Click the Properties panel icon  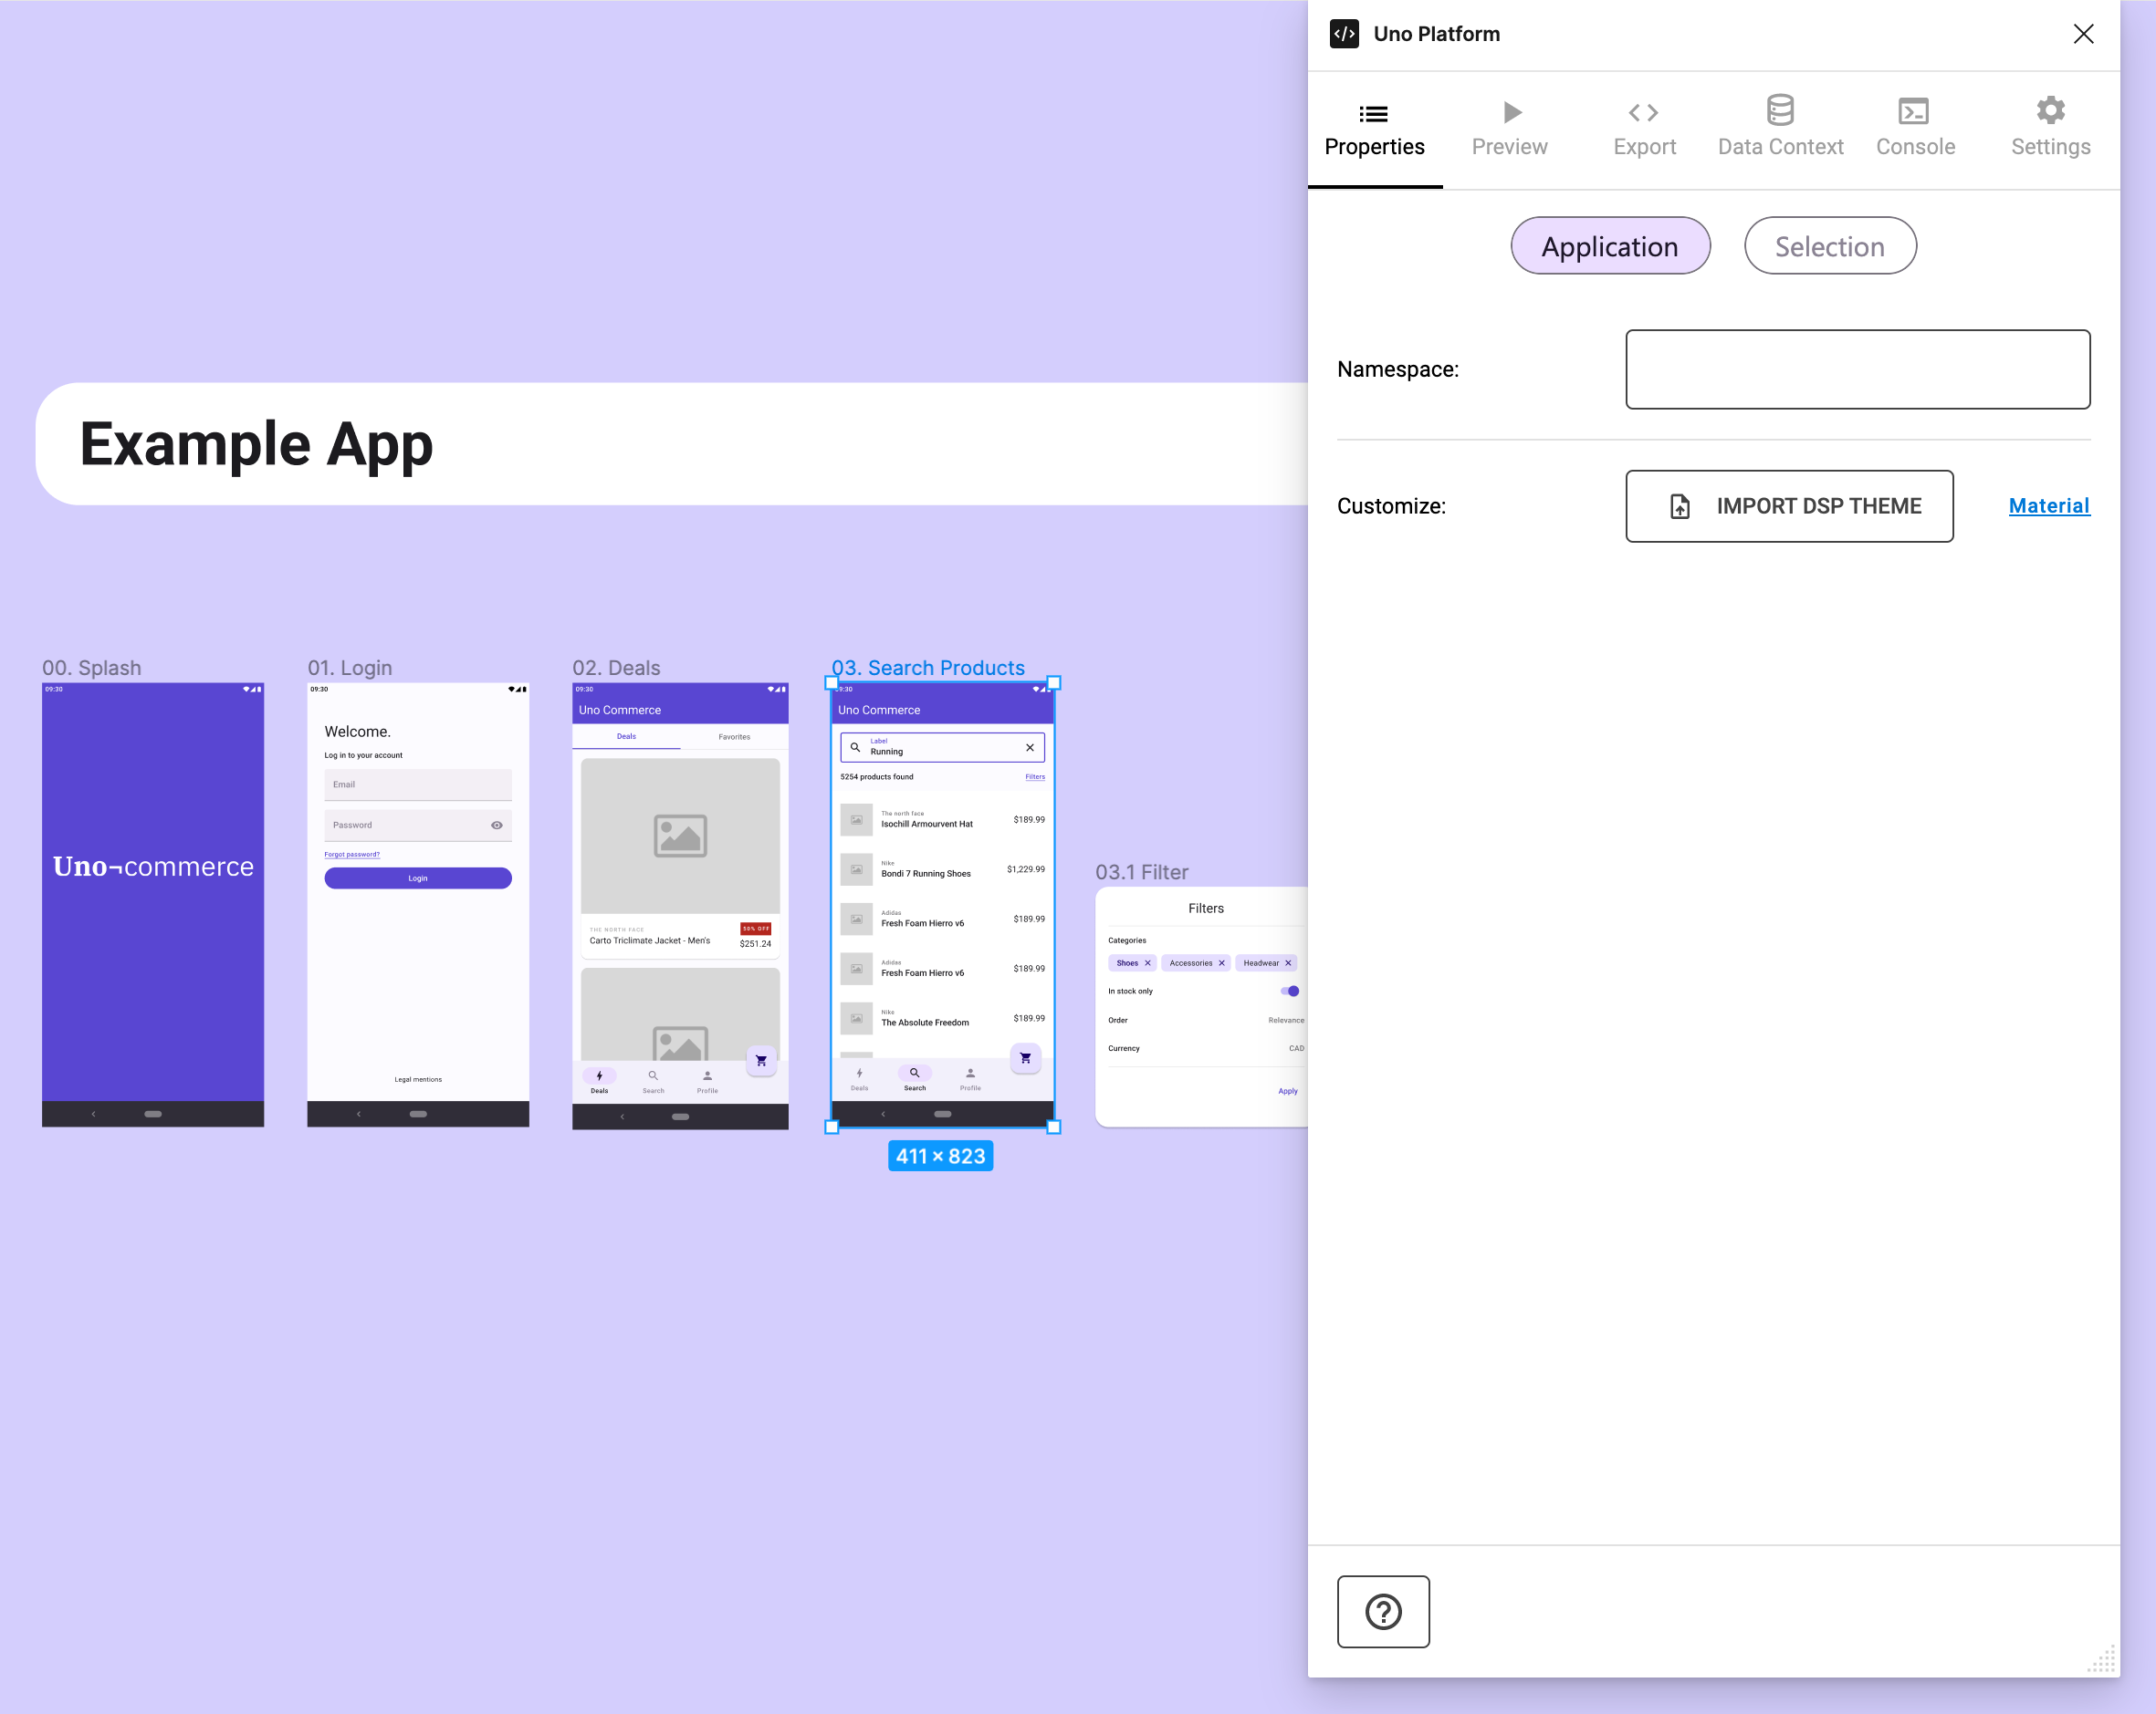coord(1374,110)
